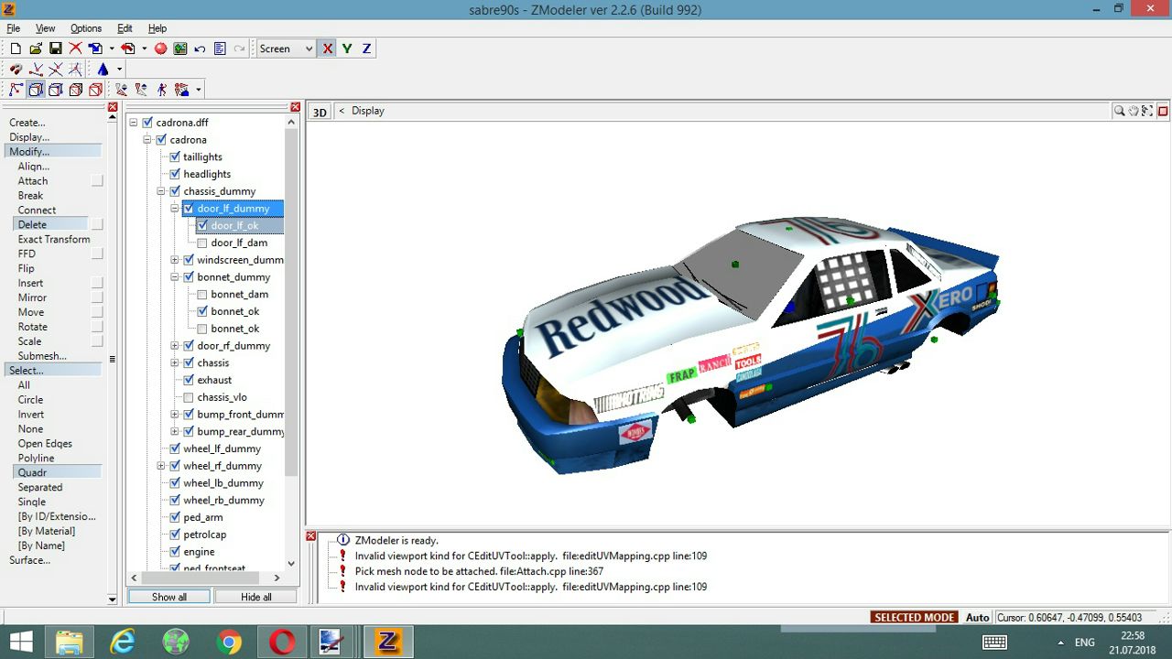The height and width of the screenshot is (659, 1172).
Task: Click the blue Undo arrow icon
Action: (x=200, y=49)
